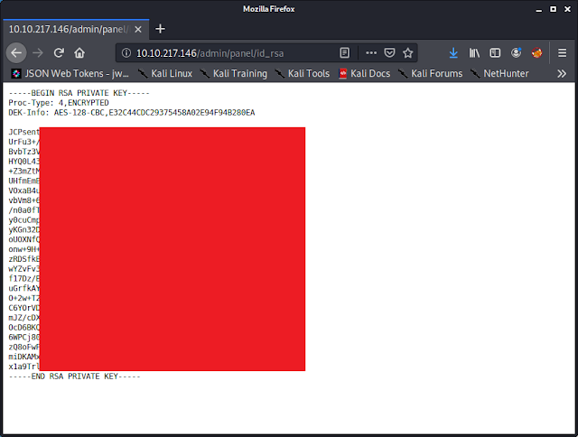Open the downloads panel
The width and height of the screenshot is (578, 437).
[453, 53]
